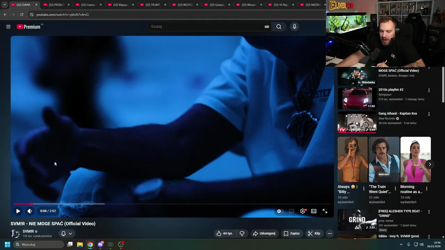Open options for ALESHEN TYPE BEAT video
The height and width of the screenshot is (250, 445).
429,212
